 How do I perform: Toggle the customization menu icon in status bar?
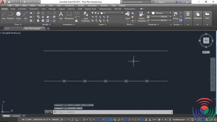[215, 120]
